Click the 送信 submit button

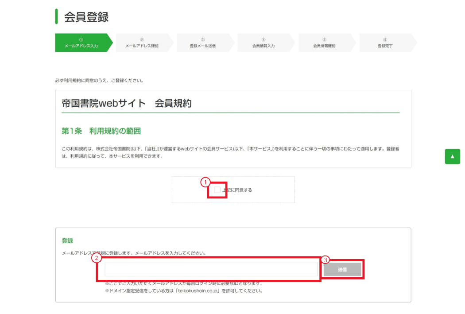coord(342,270)
